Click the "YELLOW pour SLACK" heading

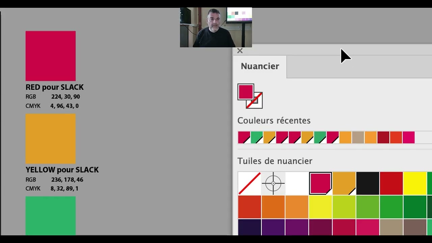point(62,170)
